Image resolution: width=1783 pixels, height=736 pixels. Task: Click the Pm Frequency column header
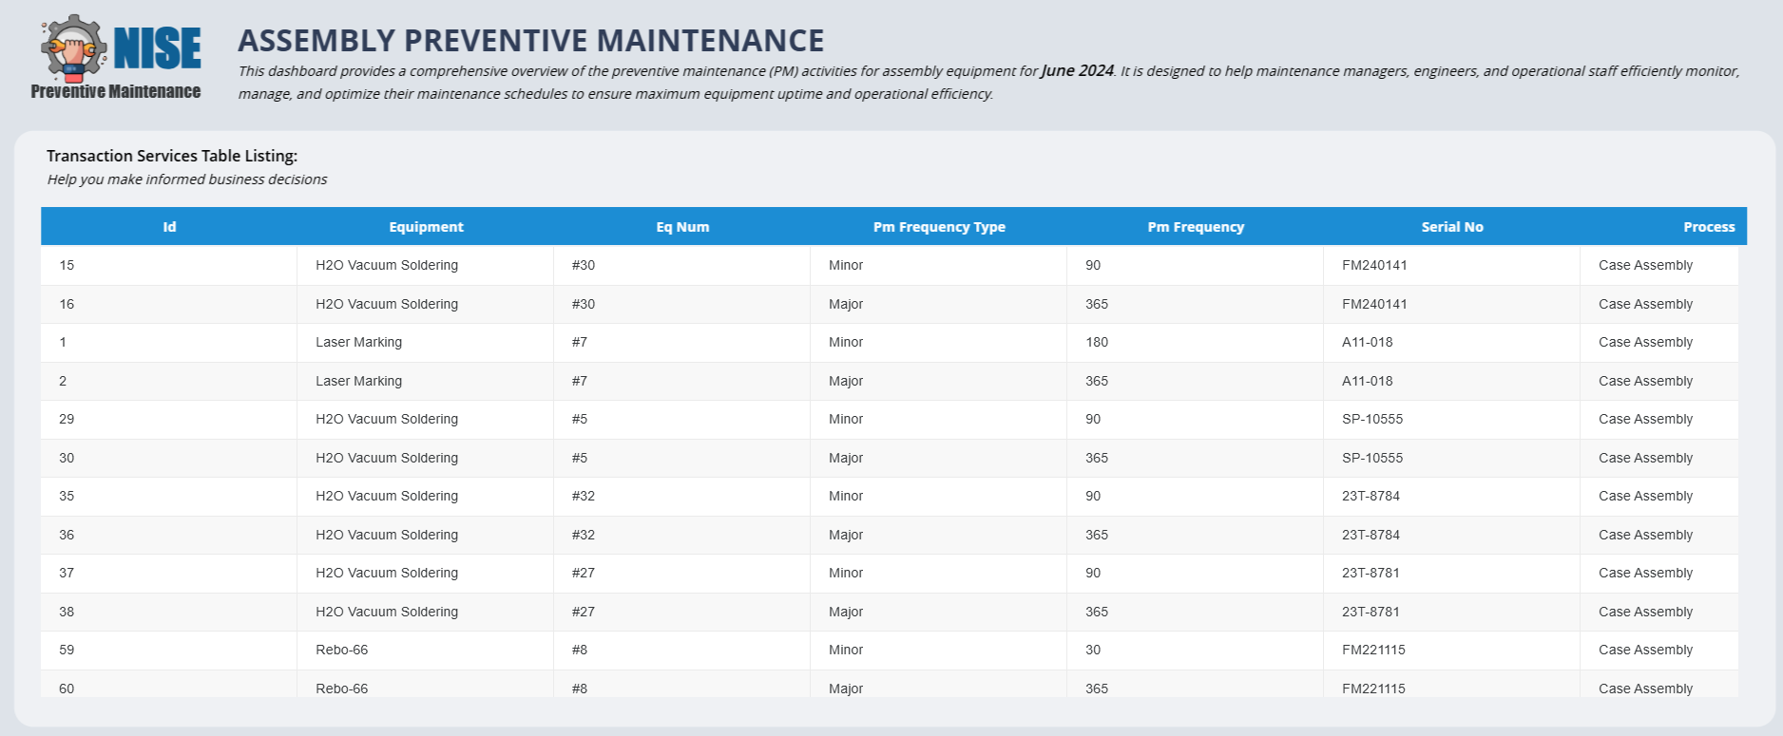pyautogui.click(x=1196, y=227)
